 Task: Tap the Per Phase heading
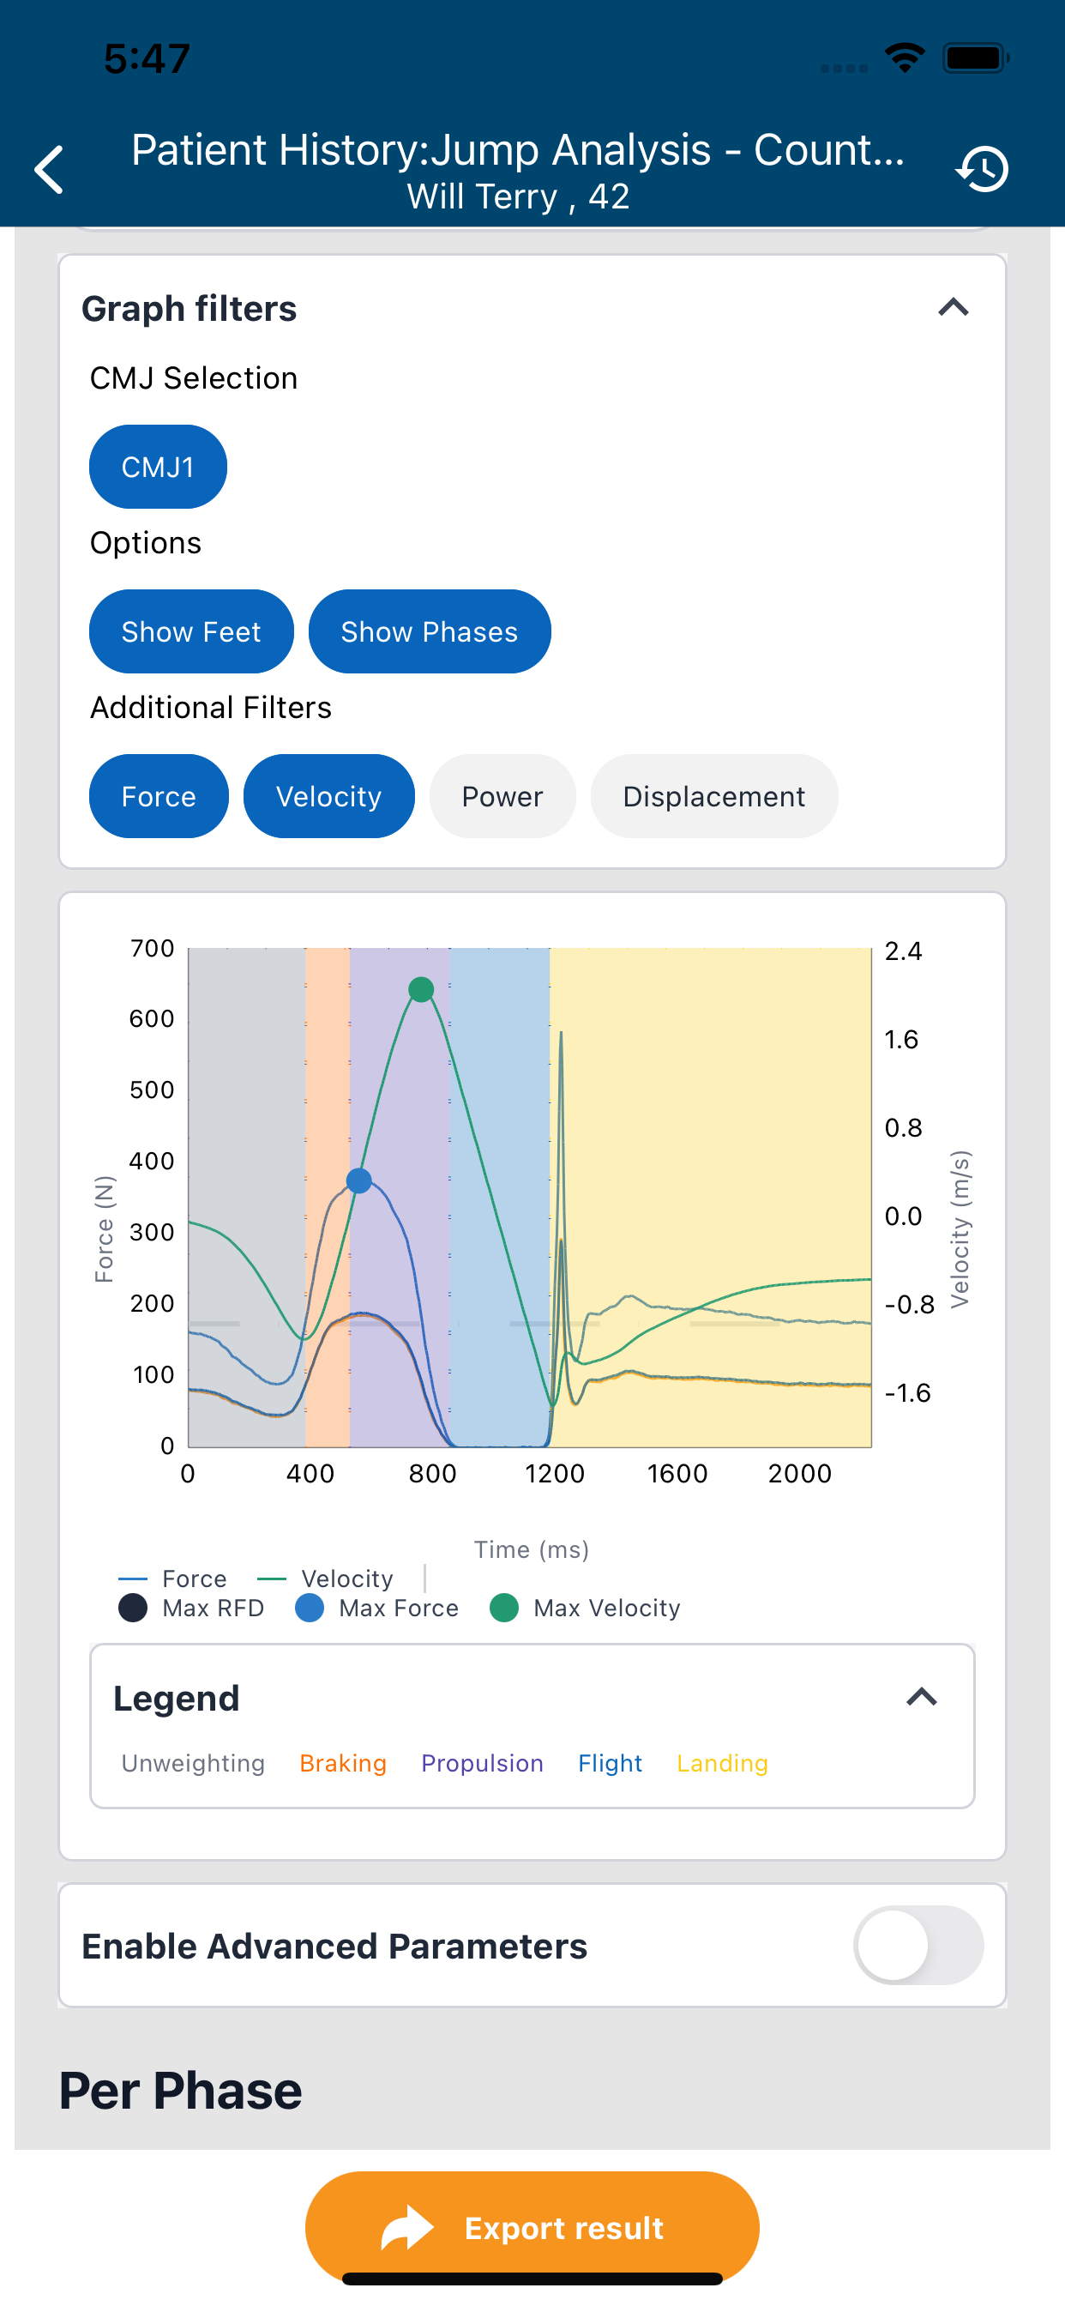point(181,2092)
